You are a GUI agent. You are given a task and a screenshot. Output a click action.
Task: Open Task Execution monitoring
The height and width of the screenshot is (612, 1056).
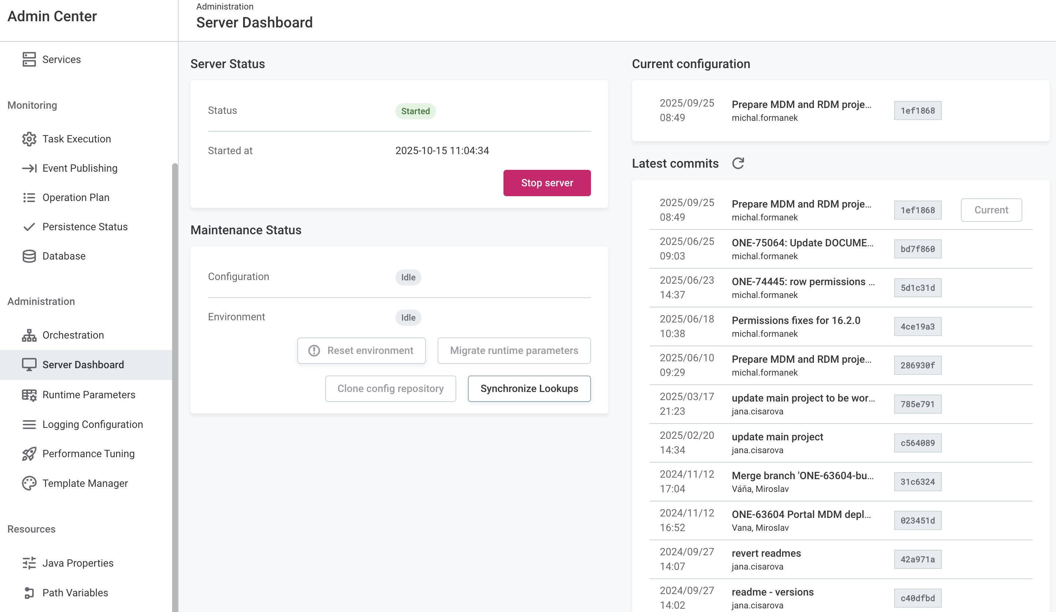point(76,139)
